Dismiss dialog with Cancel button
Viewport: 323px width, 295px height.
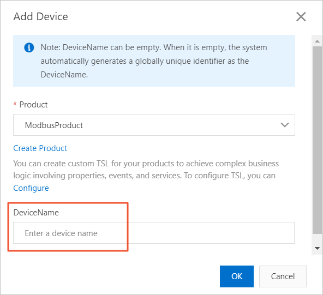pos(283,276)
